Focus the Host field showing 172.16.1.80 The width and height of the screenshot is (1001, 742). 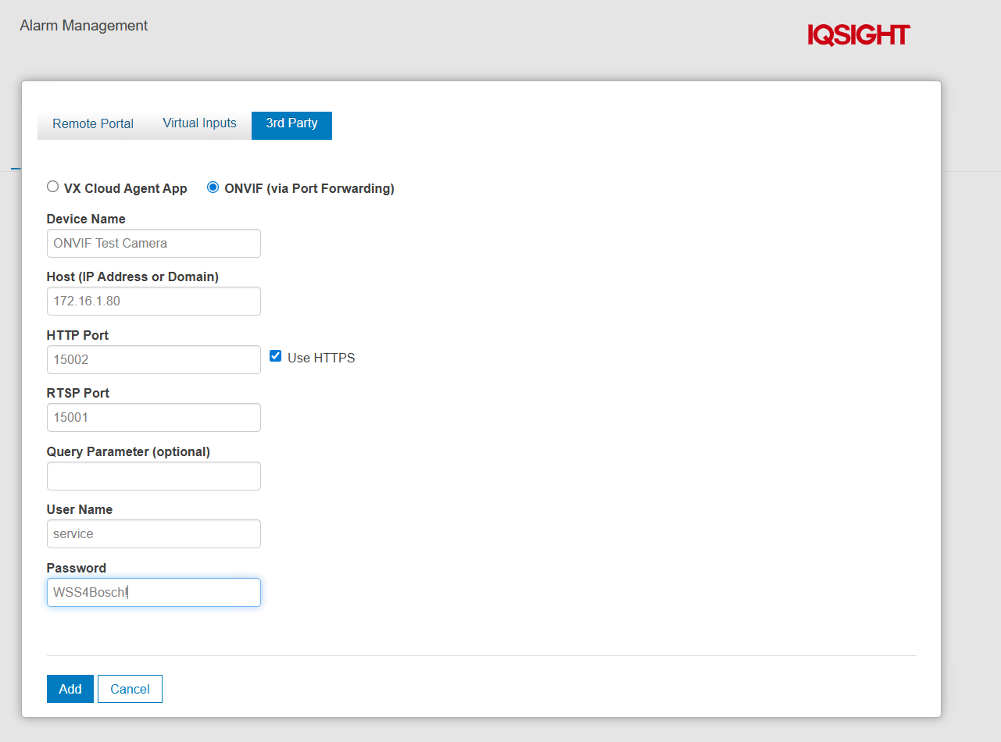coord(153,301)
